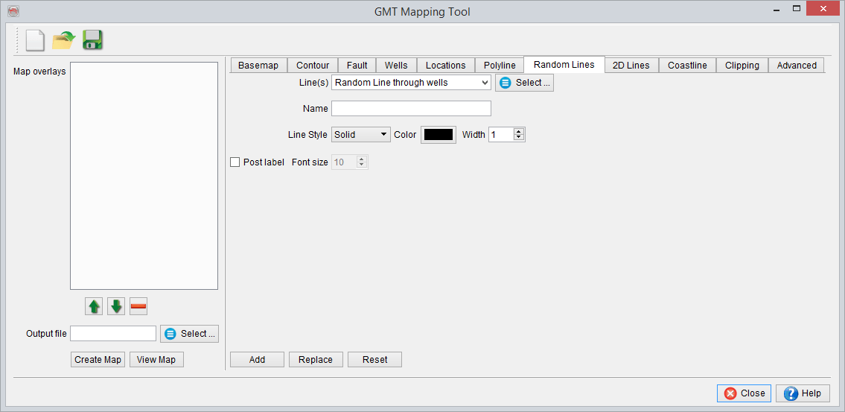Increase Width value with up stepper arrow
This screenshot has width=845, height=412.
pos(520,131)
